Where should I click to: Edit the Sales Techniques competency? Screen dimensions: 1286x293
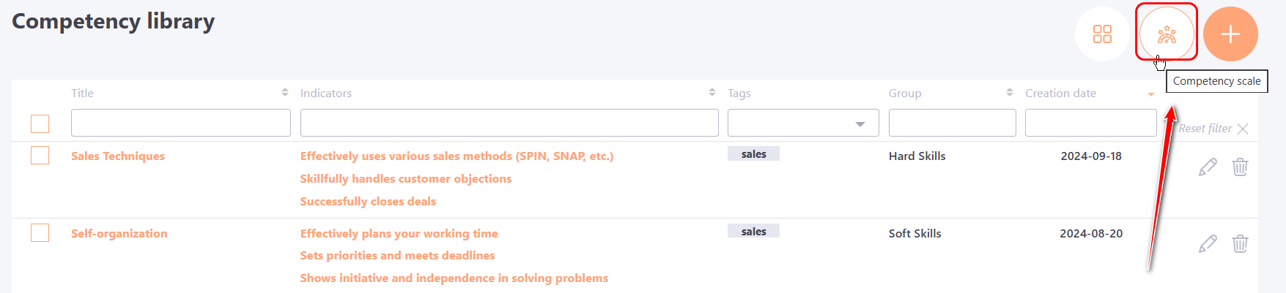[1208, 167]
